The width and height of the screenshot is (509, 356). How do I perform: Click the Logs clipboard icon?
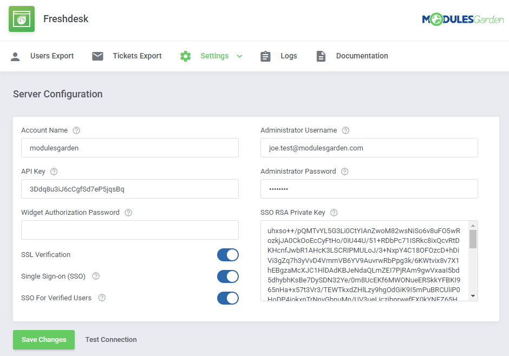pos(265,56)
